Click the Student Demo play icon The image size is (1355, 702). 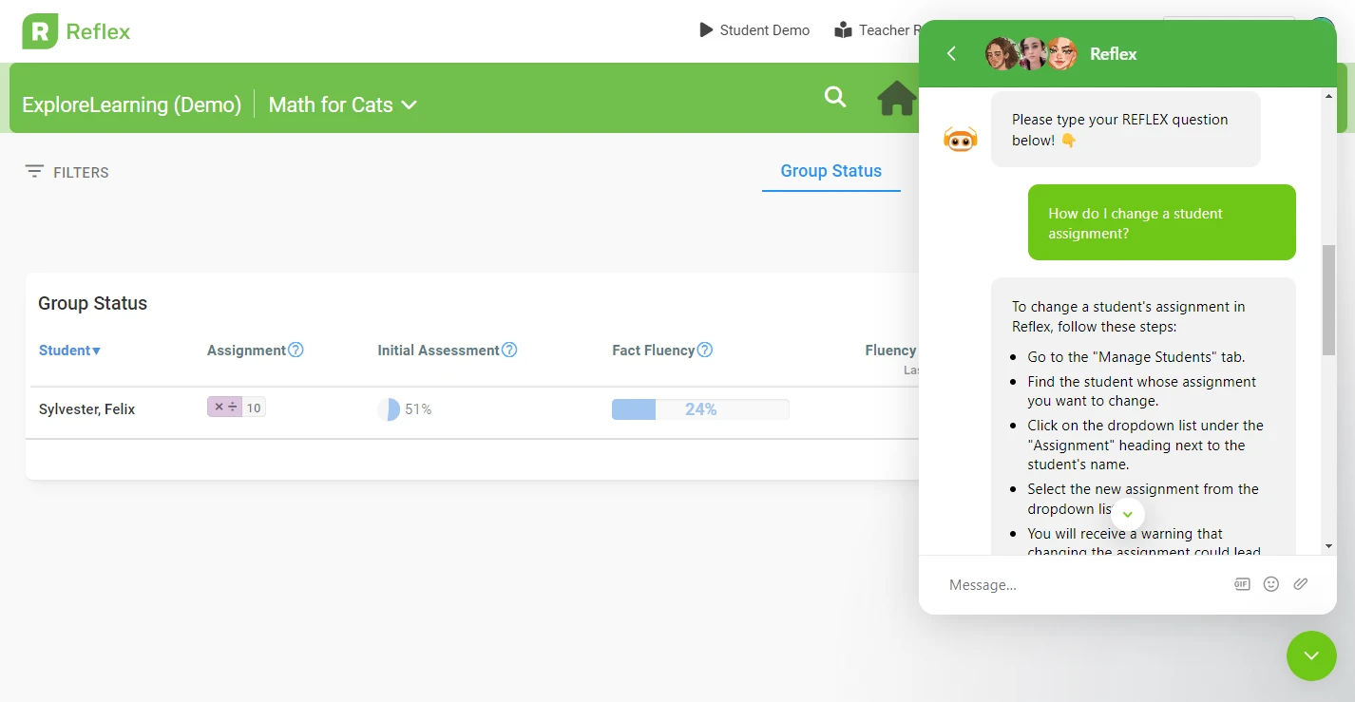[706, 30]
